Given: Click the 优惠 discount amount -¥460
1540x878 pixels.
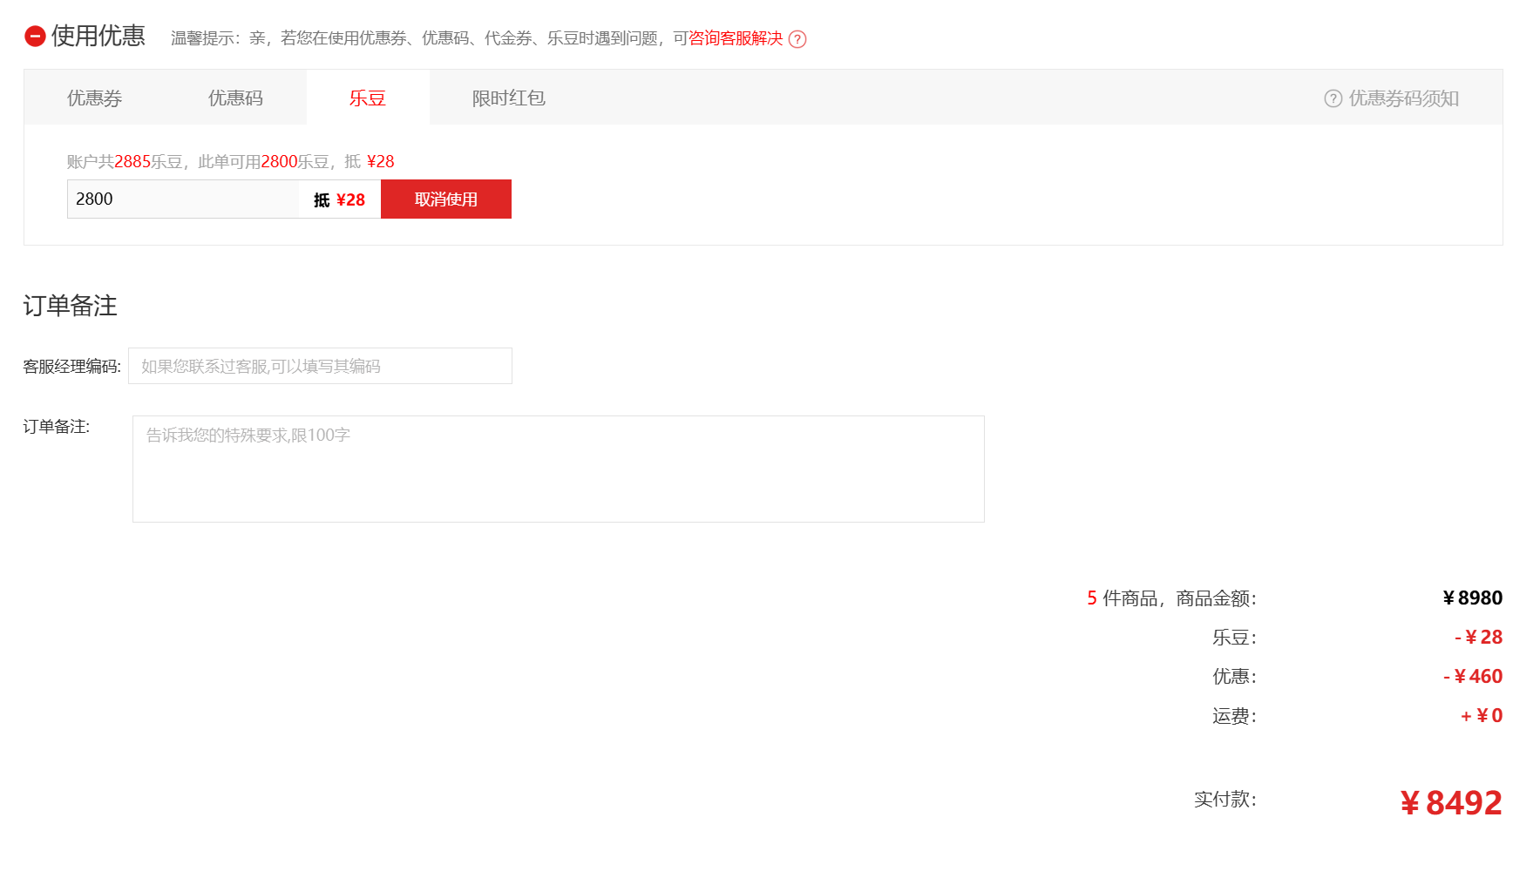Looking at the screenshot, I should (x=1473, y=677).
